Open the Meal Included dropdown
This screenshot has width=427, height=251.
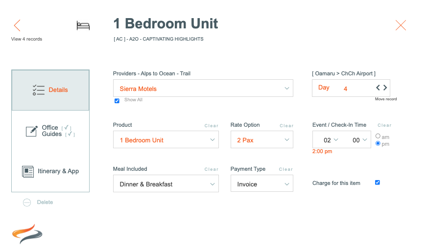(x=166, y=184)
